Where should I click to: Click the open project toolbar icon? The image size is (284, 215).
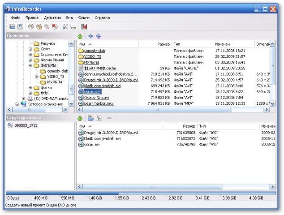click(x=12, y=26)
